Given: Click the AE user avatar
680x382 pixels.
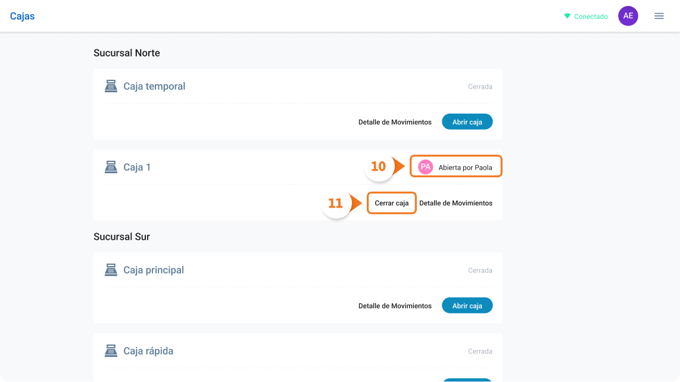Looking at the screenshot, I should [628, 16].
